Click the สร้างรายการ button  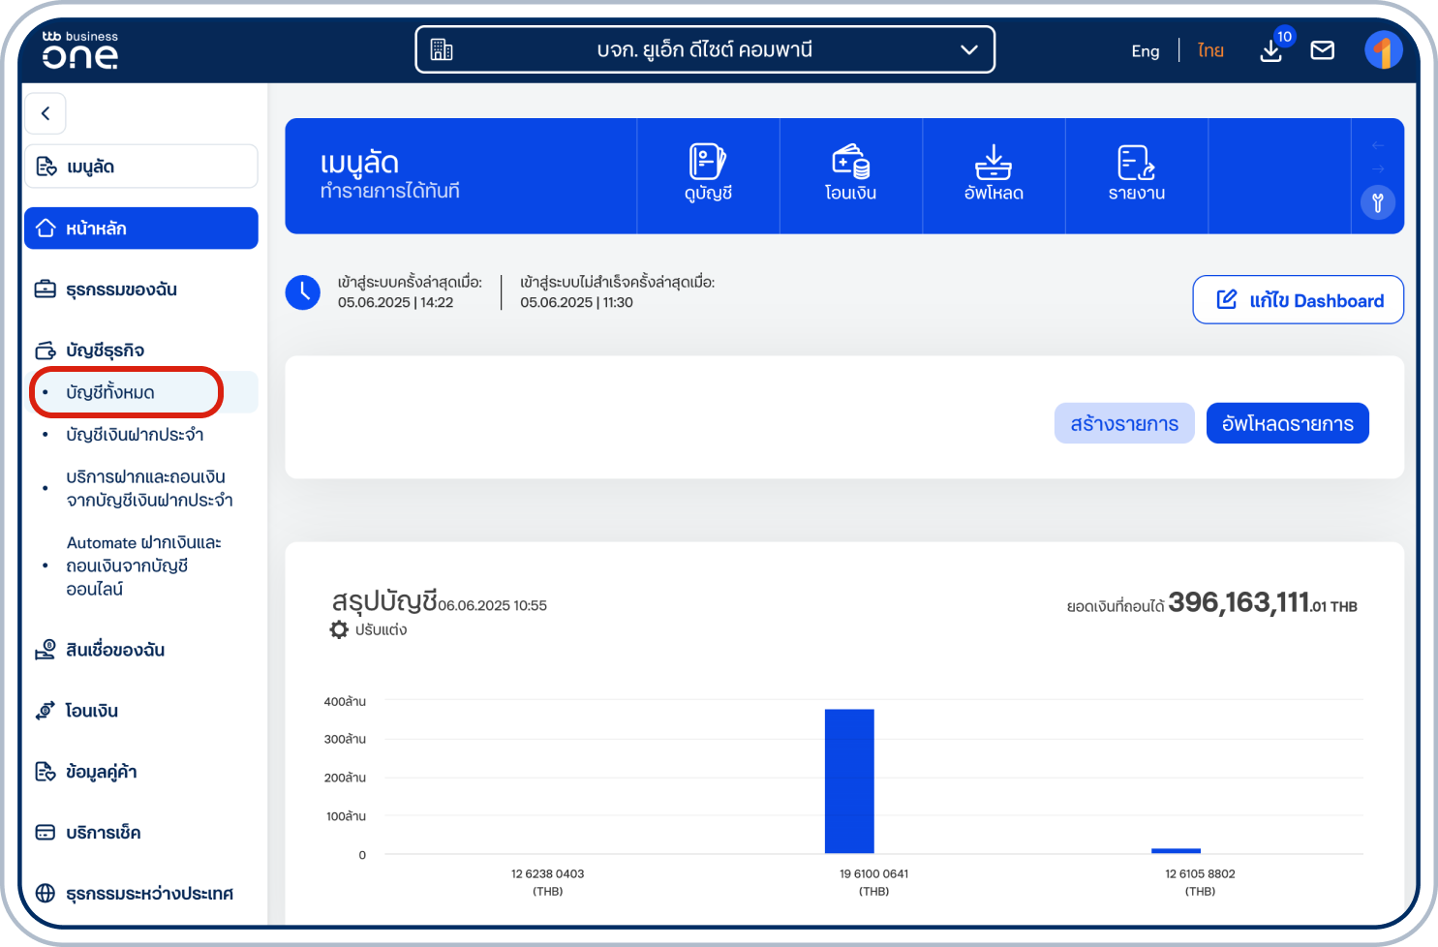pos(1123,424)
